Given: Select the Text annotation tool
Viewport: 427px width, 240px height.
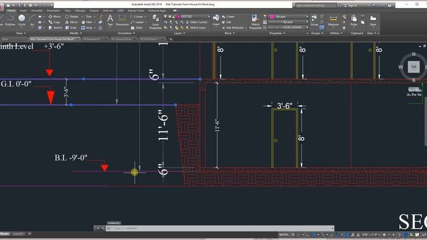Looking at the screenshot, I should [110, 21].
